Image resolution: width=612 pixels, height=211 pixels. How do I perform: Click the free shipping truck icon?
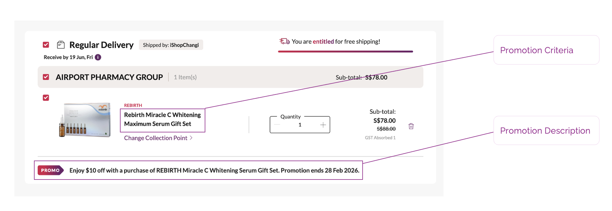pyautogui.click(x=284, y=41)
